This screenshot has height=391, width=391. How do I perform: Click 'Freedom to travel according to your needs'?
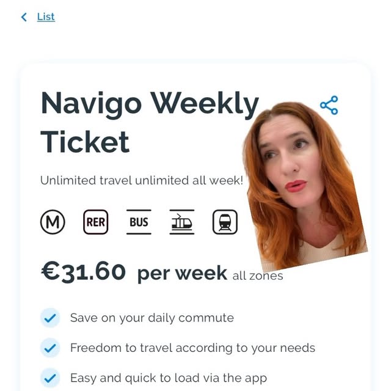[x=193, y=348]
